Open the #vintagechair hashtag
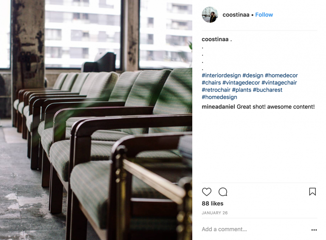Screen dimensions: 326x240 pos(279,83)
